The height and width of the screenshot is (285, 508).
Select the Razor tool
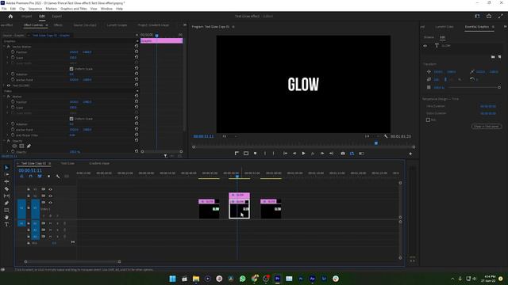pos(6,188)
